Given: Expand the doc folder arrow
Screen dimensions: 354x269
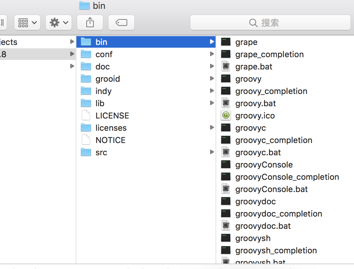Looking at the screenshot, I should click(x=212, y=66).
